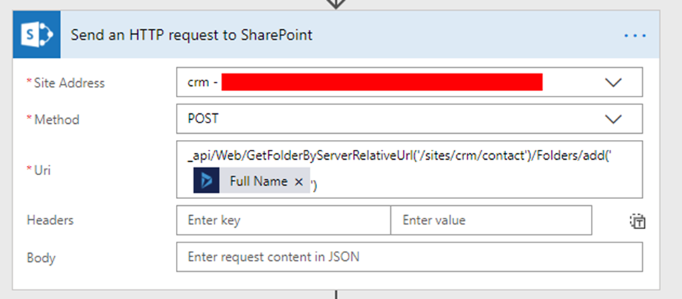Switch Headers to text mode icon
Screen dimensions: 682x299
637,221
